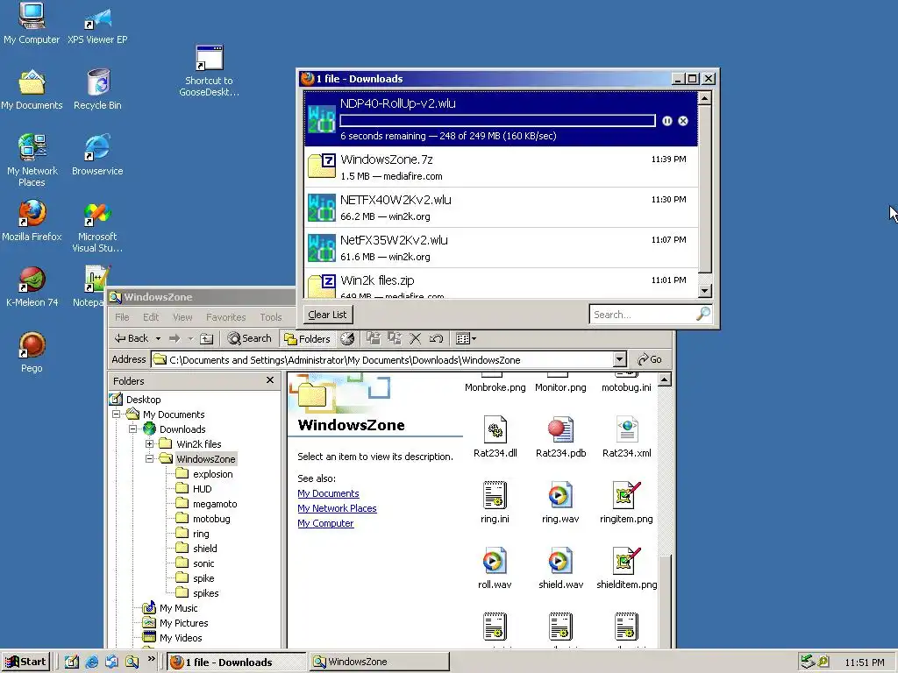
Task: Close the Folders pane with X
Action: coord(270,380)
